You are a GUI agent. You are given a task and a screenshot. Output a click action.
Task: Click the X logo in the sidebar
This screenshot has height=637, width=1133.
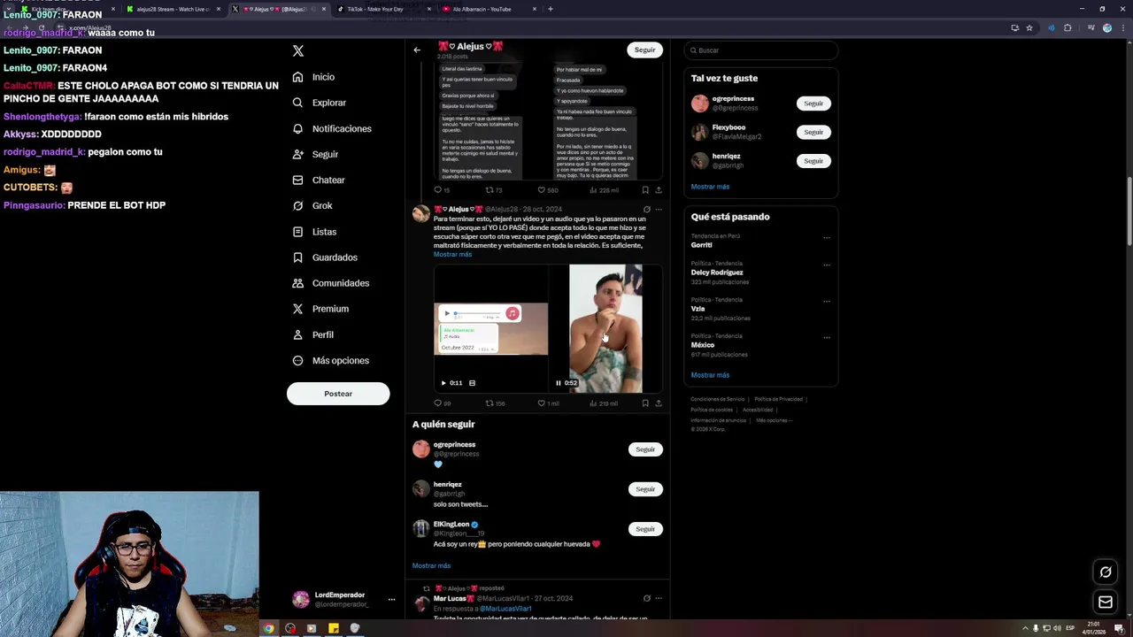(298, 51)
